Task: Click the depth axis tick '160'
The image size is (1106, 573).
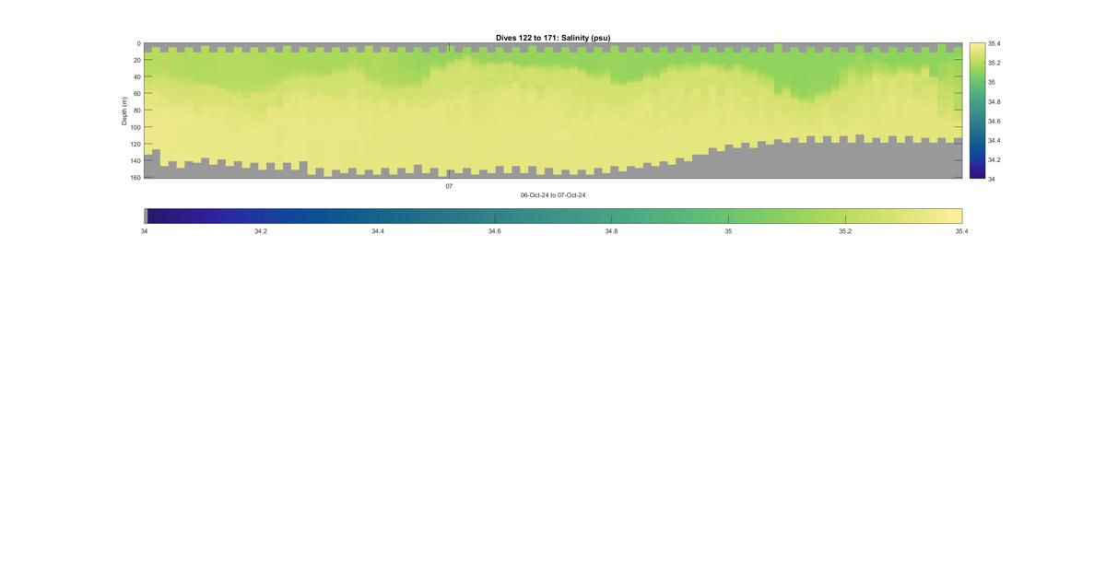Action: [135, 177]
